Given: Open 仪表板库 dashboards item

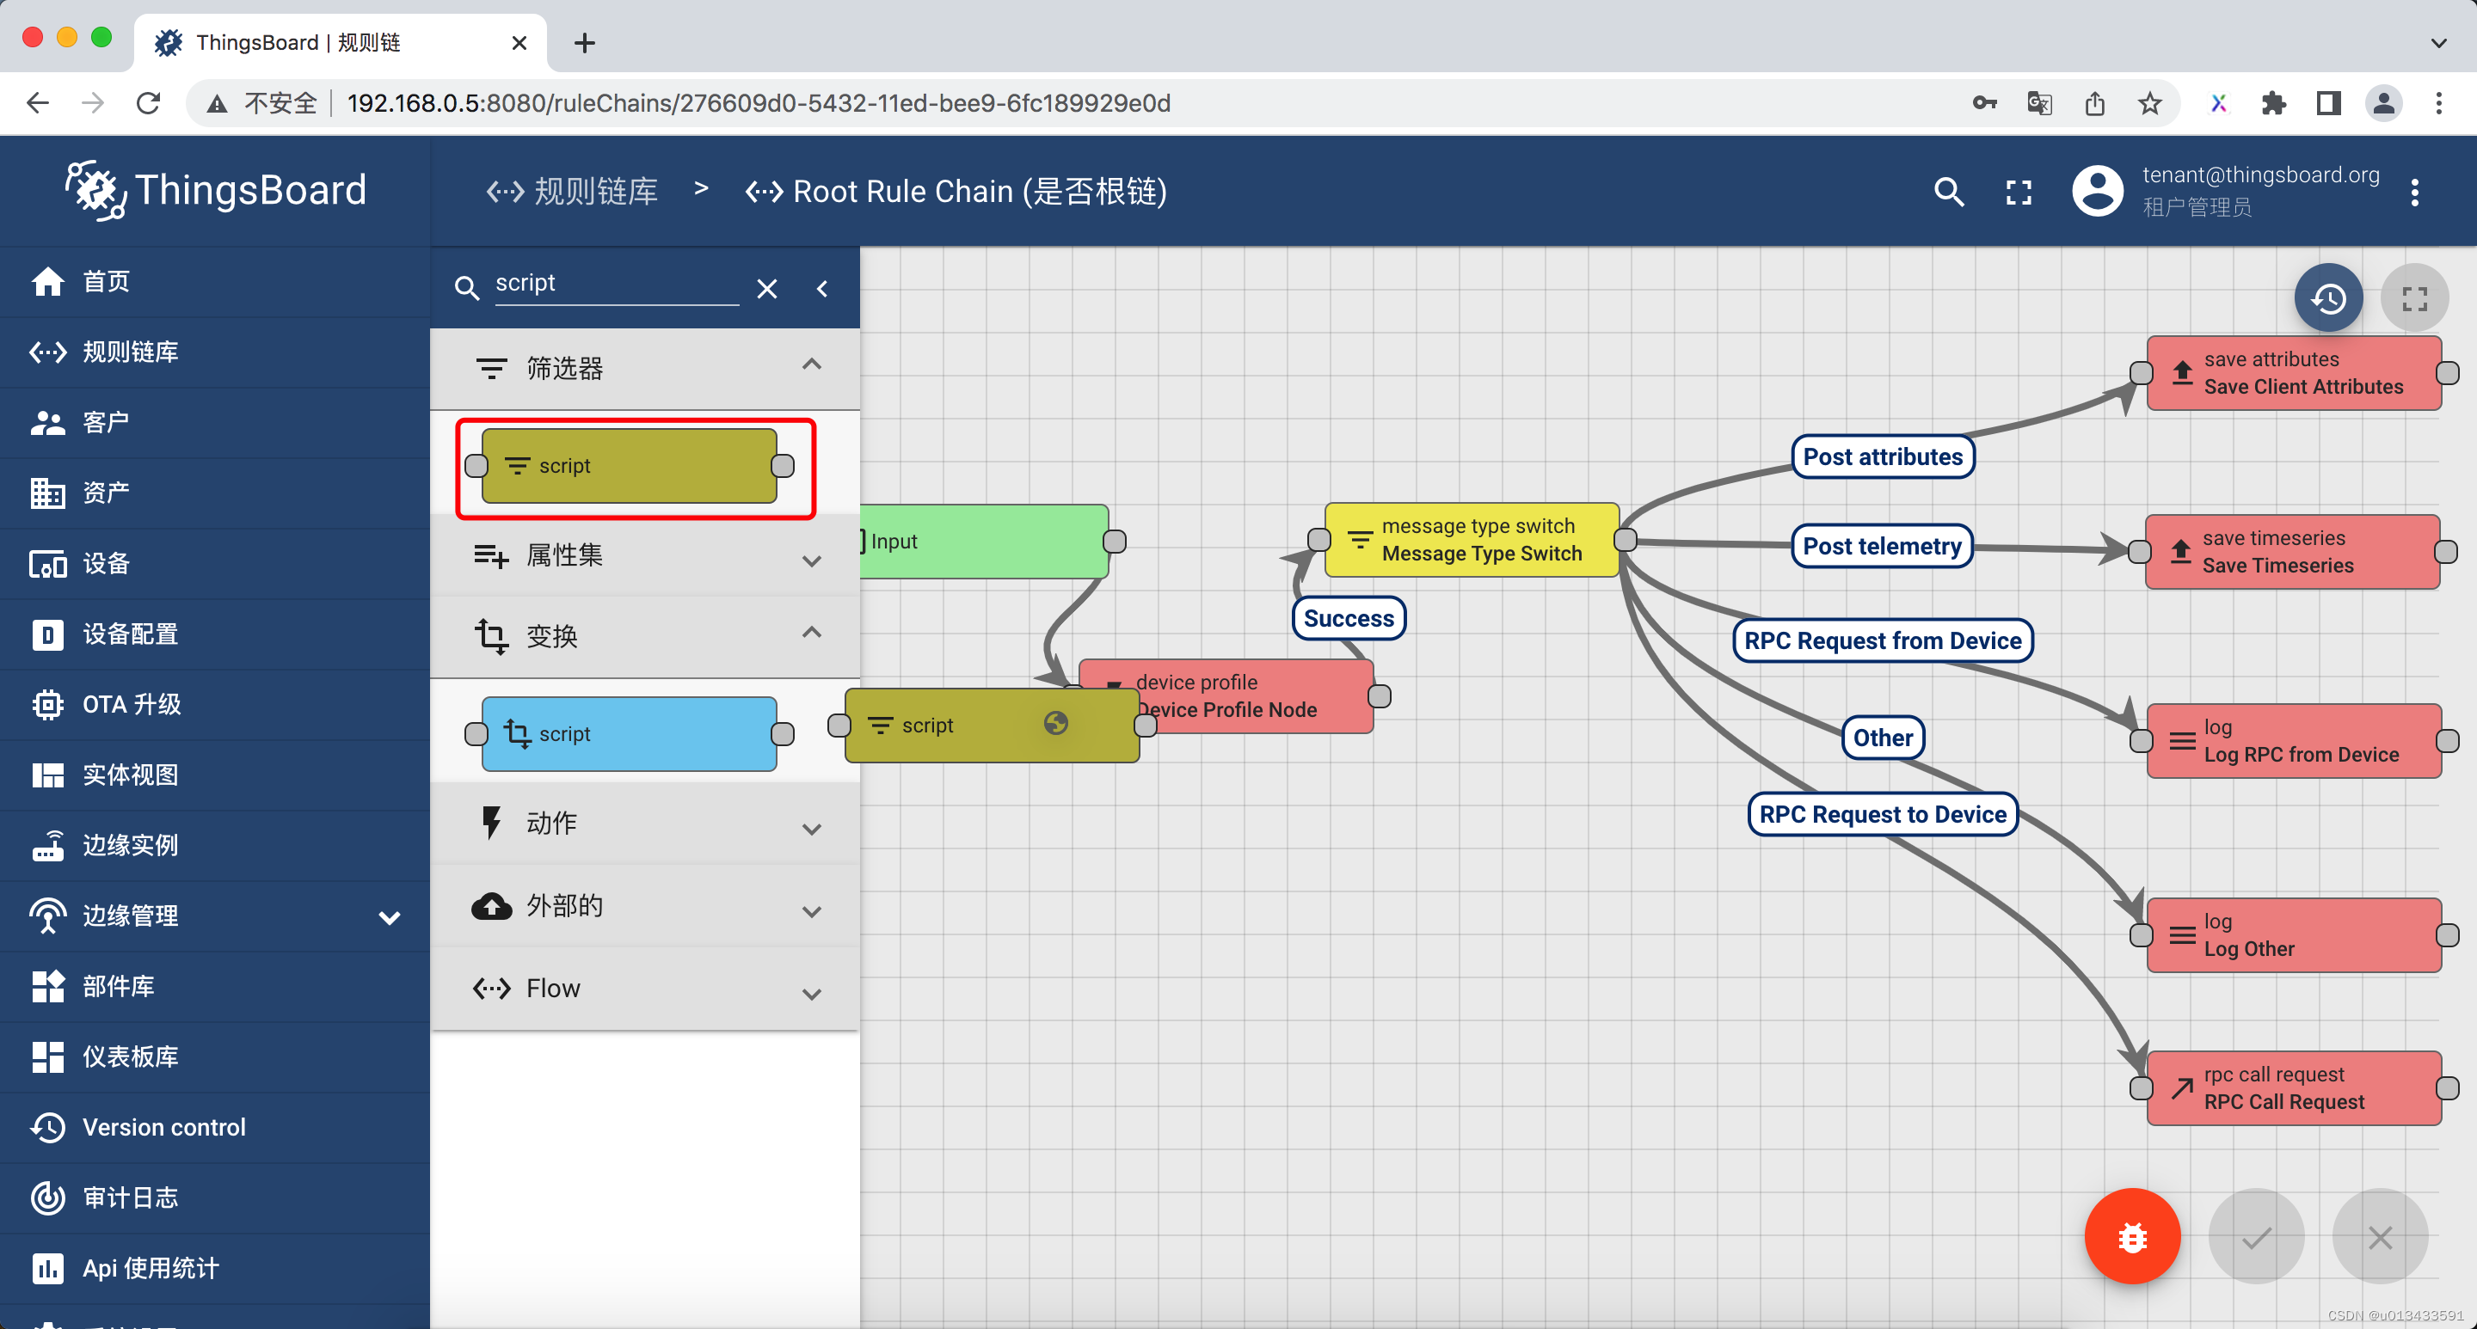Looking at the screenshot, I should [x=214, y=1057].
